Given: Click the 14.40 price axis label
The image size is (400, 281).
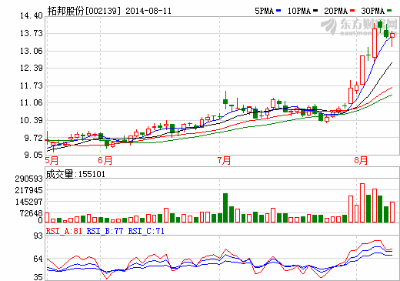Looking at the screenshot, I should click(x=32, y=15).
